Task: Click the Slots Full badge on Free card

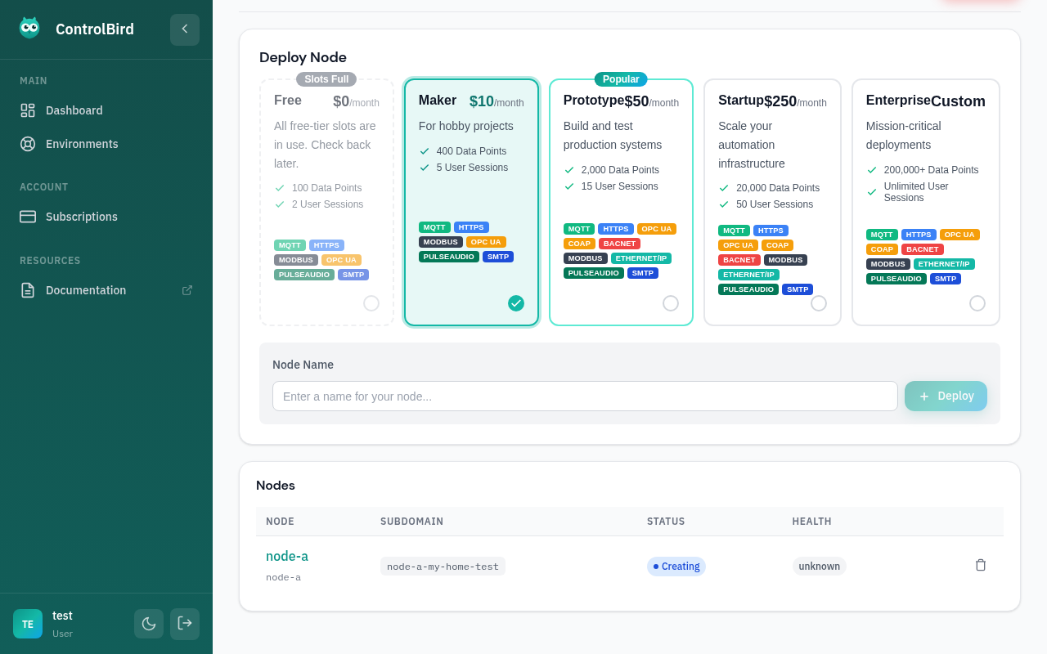Action: (326, 79)
